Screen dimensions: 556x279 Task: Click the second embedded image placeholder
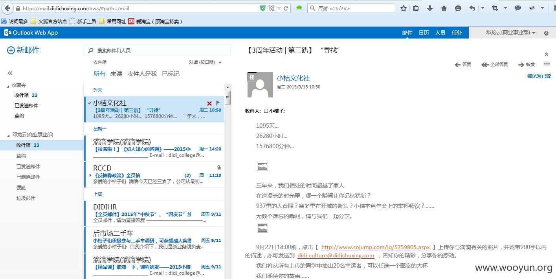pos(262,228)
